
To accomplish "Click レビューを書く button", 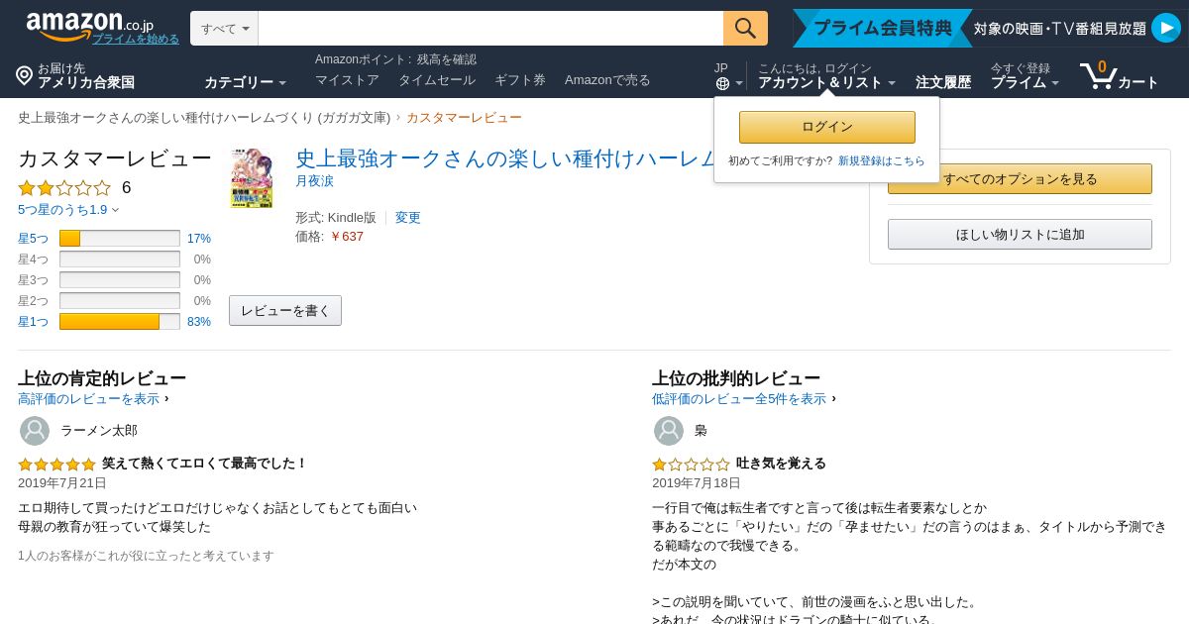I will 285,310.
